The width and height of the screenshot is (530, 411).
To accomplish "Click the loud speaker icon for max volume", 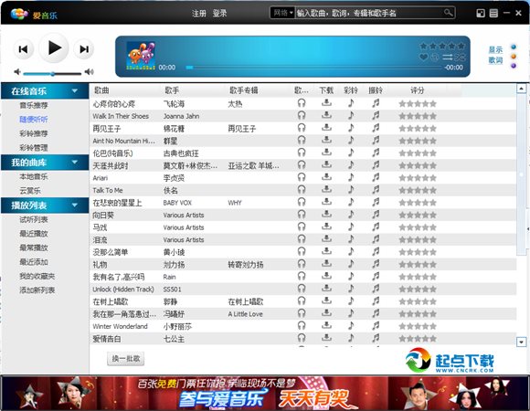I will tap(90, 71).
